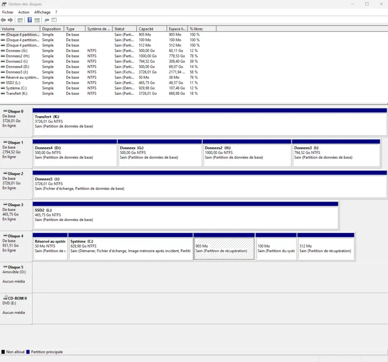
Task: Click the properties list toolbar icon
Action: click(x=54, y=20)
